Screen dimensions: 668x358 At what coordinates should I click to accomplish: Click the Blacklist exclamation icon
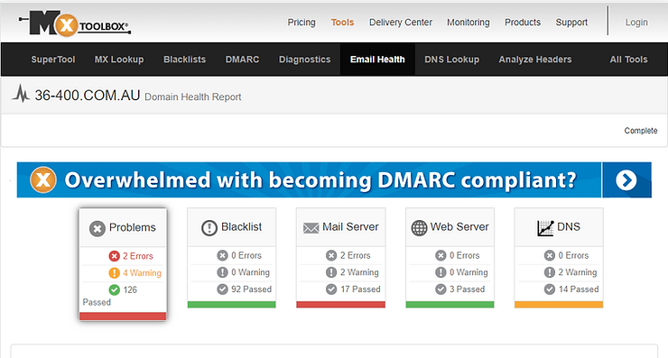coord(209,228)
